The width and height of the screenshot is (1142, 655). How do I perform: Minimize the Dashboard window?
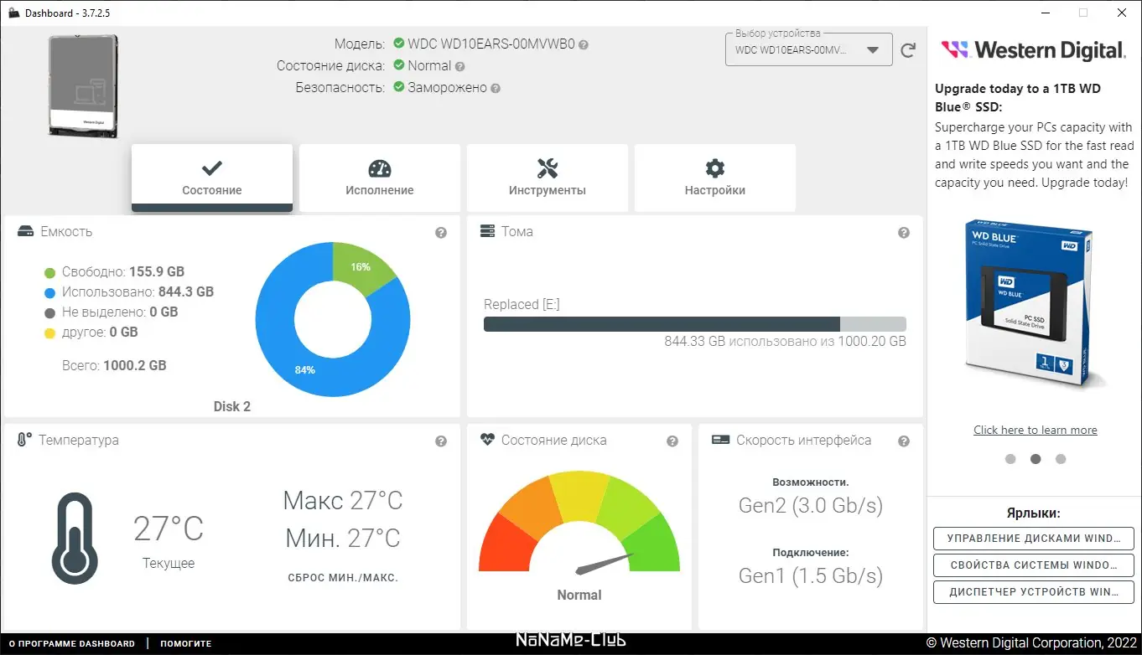coord(1045,13)
